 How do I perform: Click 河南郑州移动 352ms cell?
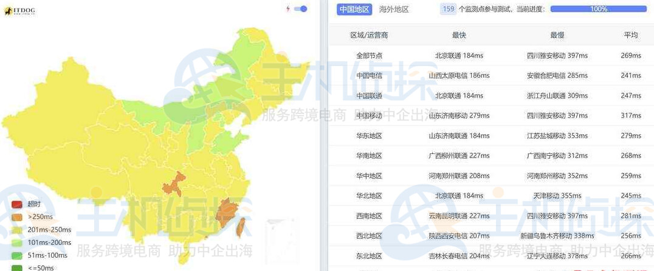(x=557, y=176)
